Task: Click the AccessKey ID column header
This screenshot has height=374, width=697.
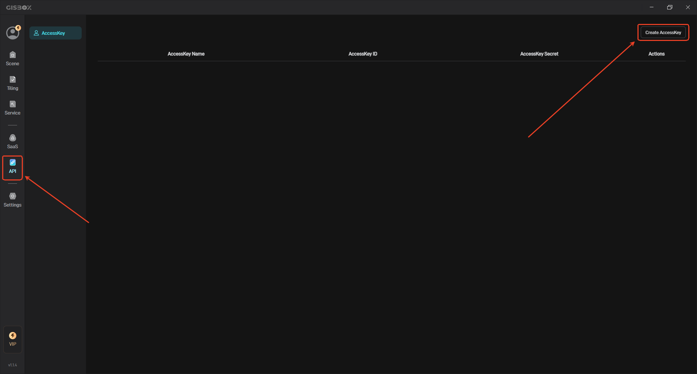Action: point(363,54)
